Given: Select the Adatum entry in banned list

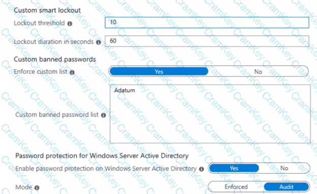Looking at the screenshot, I should tap(125, 90).
